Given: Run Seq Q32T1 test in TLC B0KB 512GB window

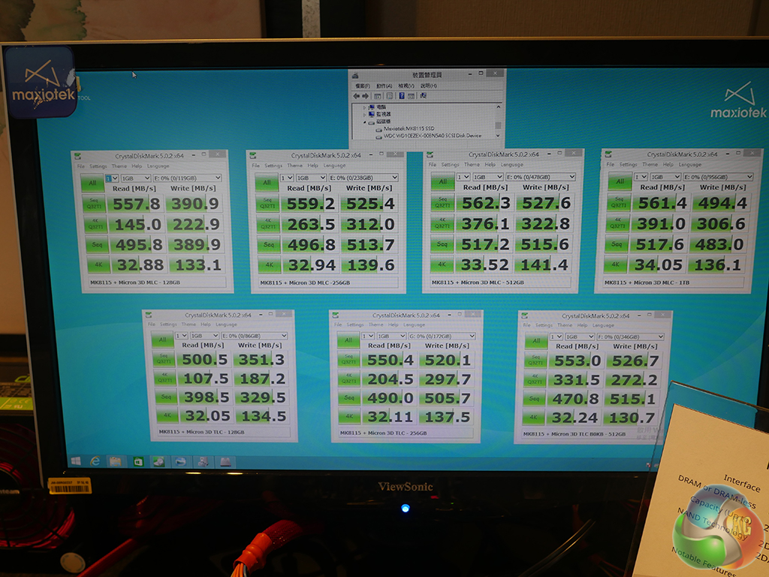Looking at the screenshot, I should tap(535, 361).
